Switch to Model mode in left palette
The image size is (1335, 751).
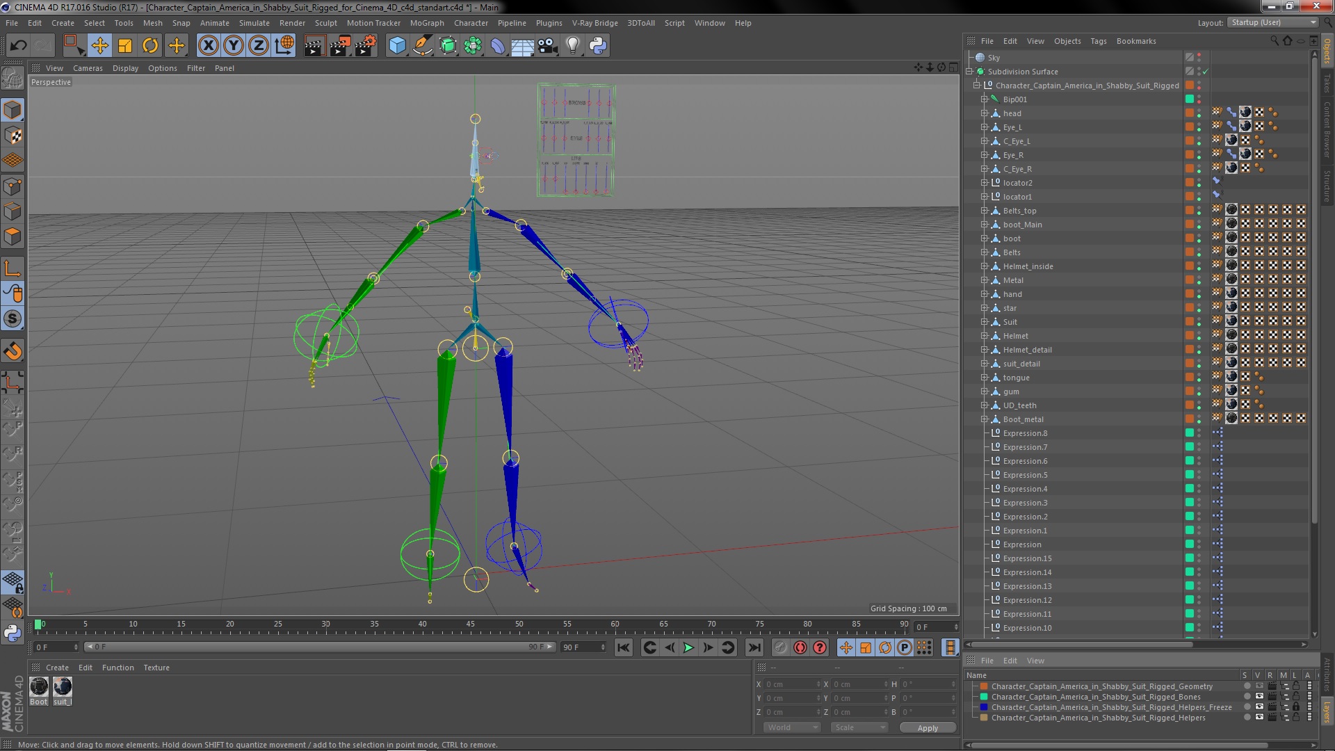13,110
